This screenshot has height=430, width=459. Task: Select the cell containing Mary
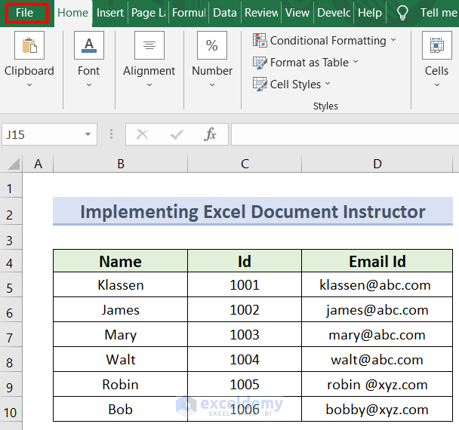(x=120, y=334)
